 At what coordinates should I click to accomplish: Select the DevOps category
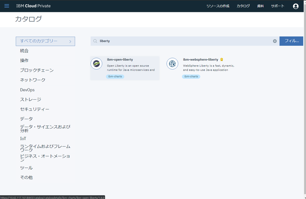coord(27,90)
